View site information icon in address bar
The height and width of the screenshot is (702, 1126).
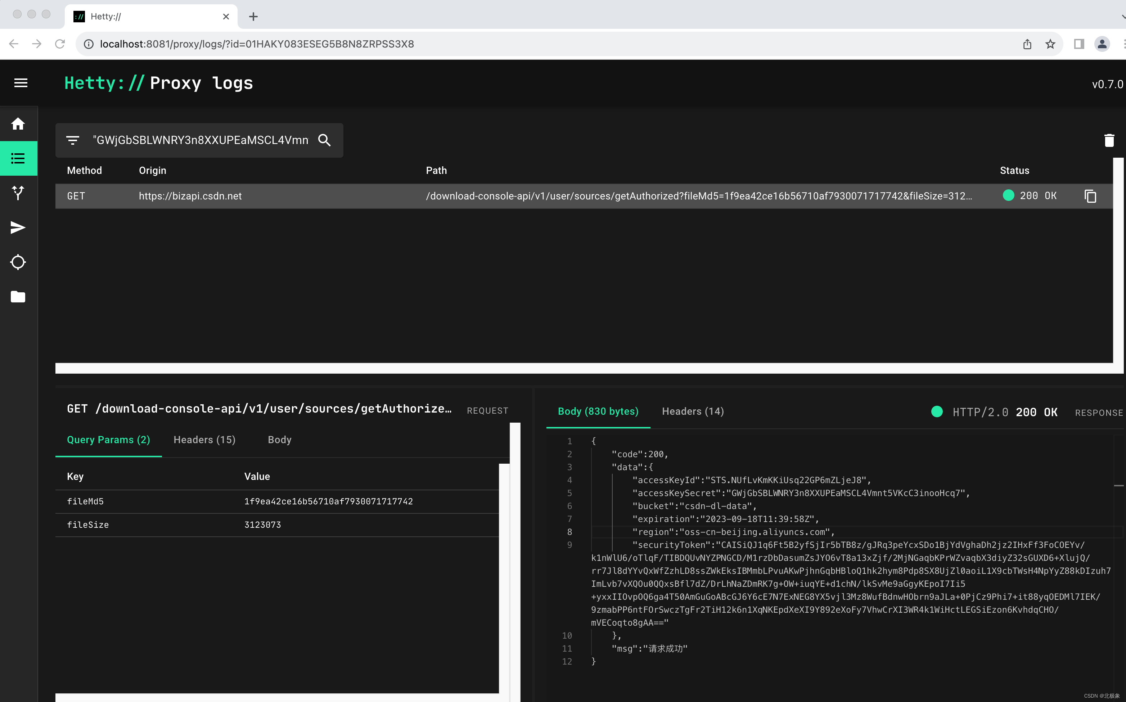click(89, 44)
